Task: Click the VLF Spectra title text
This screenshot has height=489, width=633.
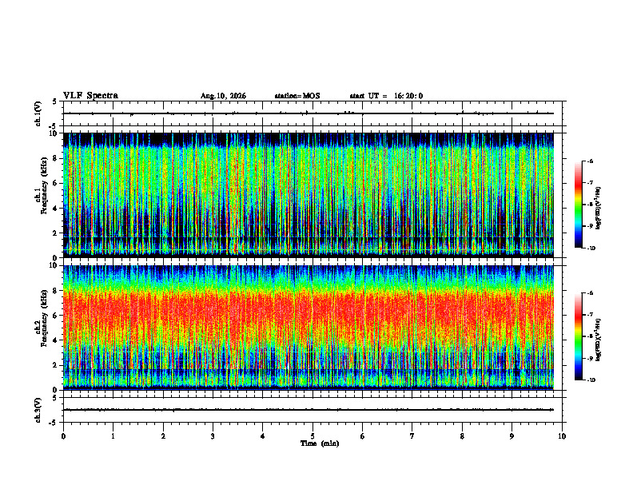Action: [x=90, y=96]
